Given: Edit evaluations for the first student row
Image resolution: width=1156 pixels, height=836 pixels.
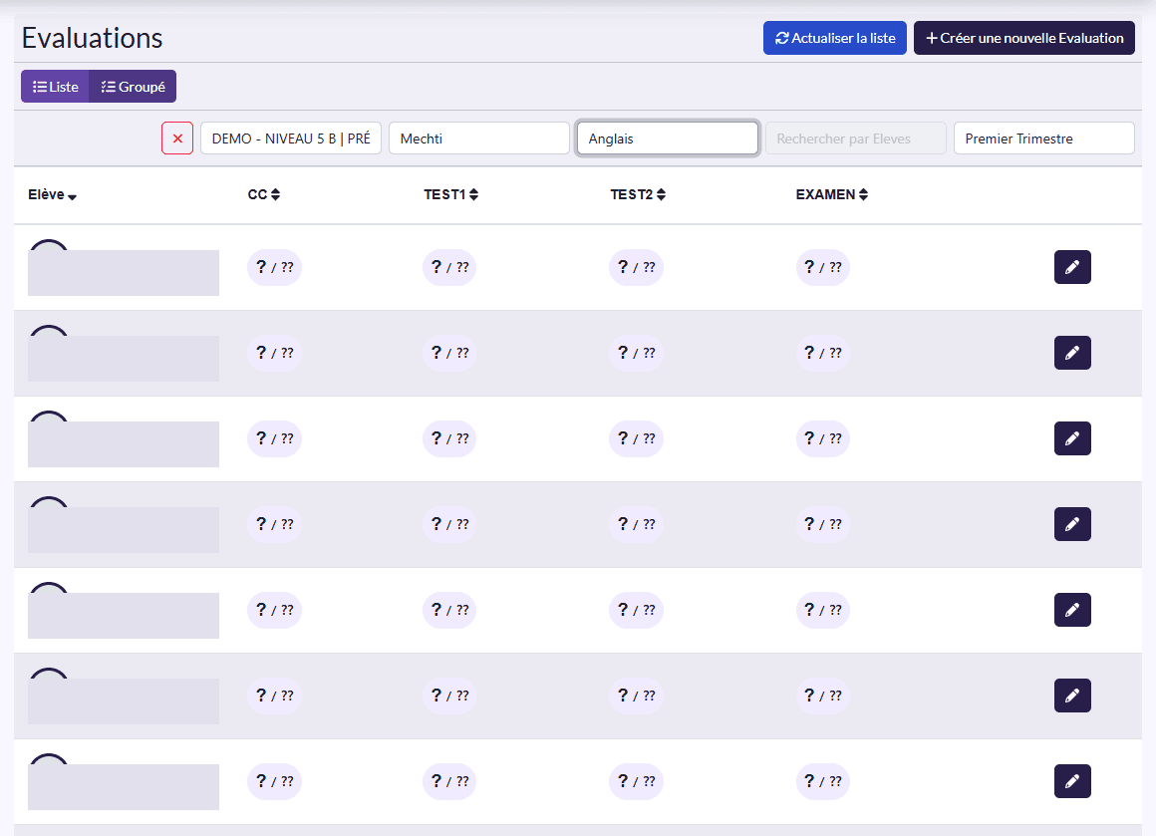Looking at the screenshot, I should click(x=1072, y=267).
